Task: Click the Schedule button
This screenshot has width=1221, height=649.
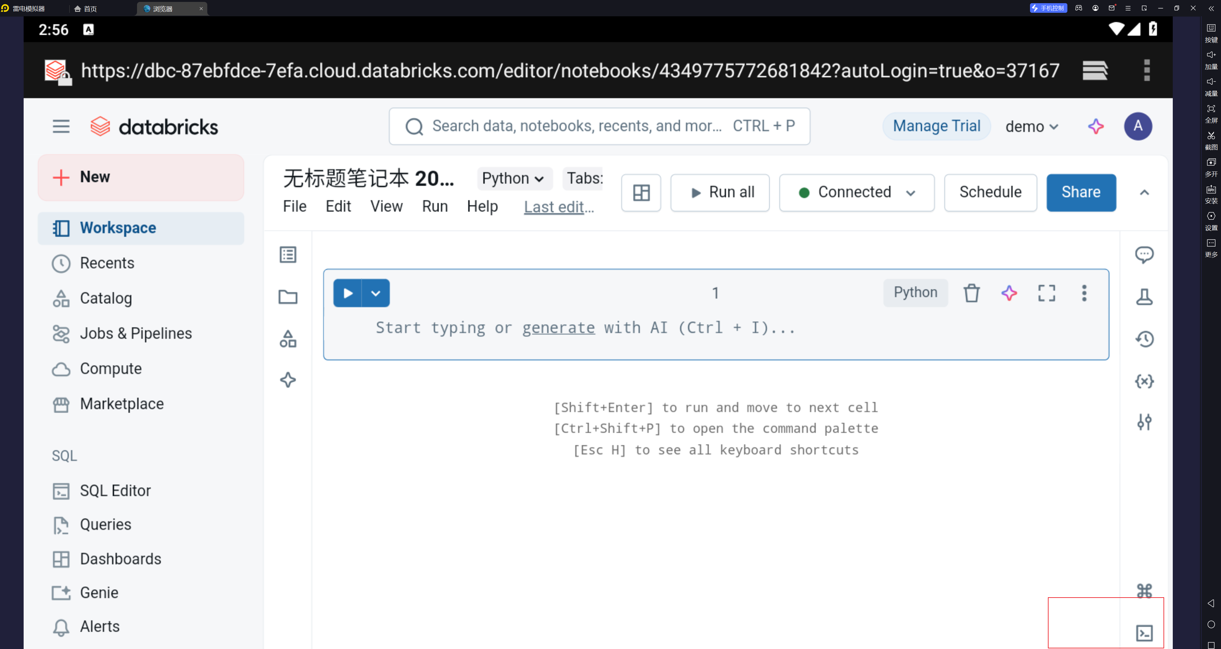Action: pyautogui.click(x=990, y=193)
